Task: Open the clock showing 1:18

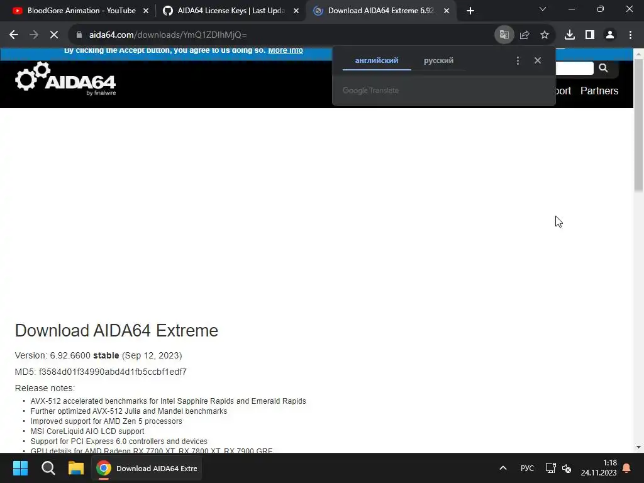Action: coord(599,468)
